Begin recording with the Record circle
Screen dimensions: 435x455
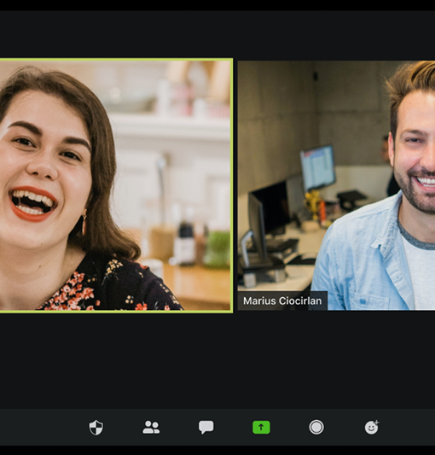(316, 427)
